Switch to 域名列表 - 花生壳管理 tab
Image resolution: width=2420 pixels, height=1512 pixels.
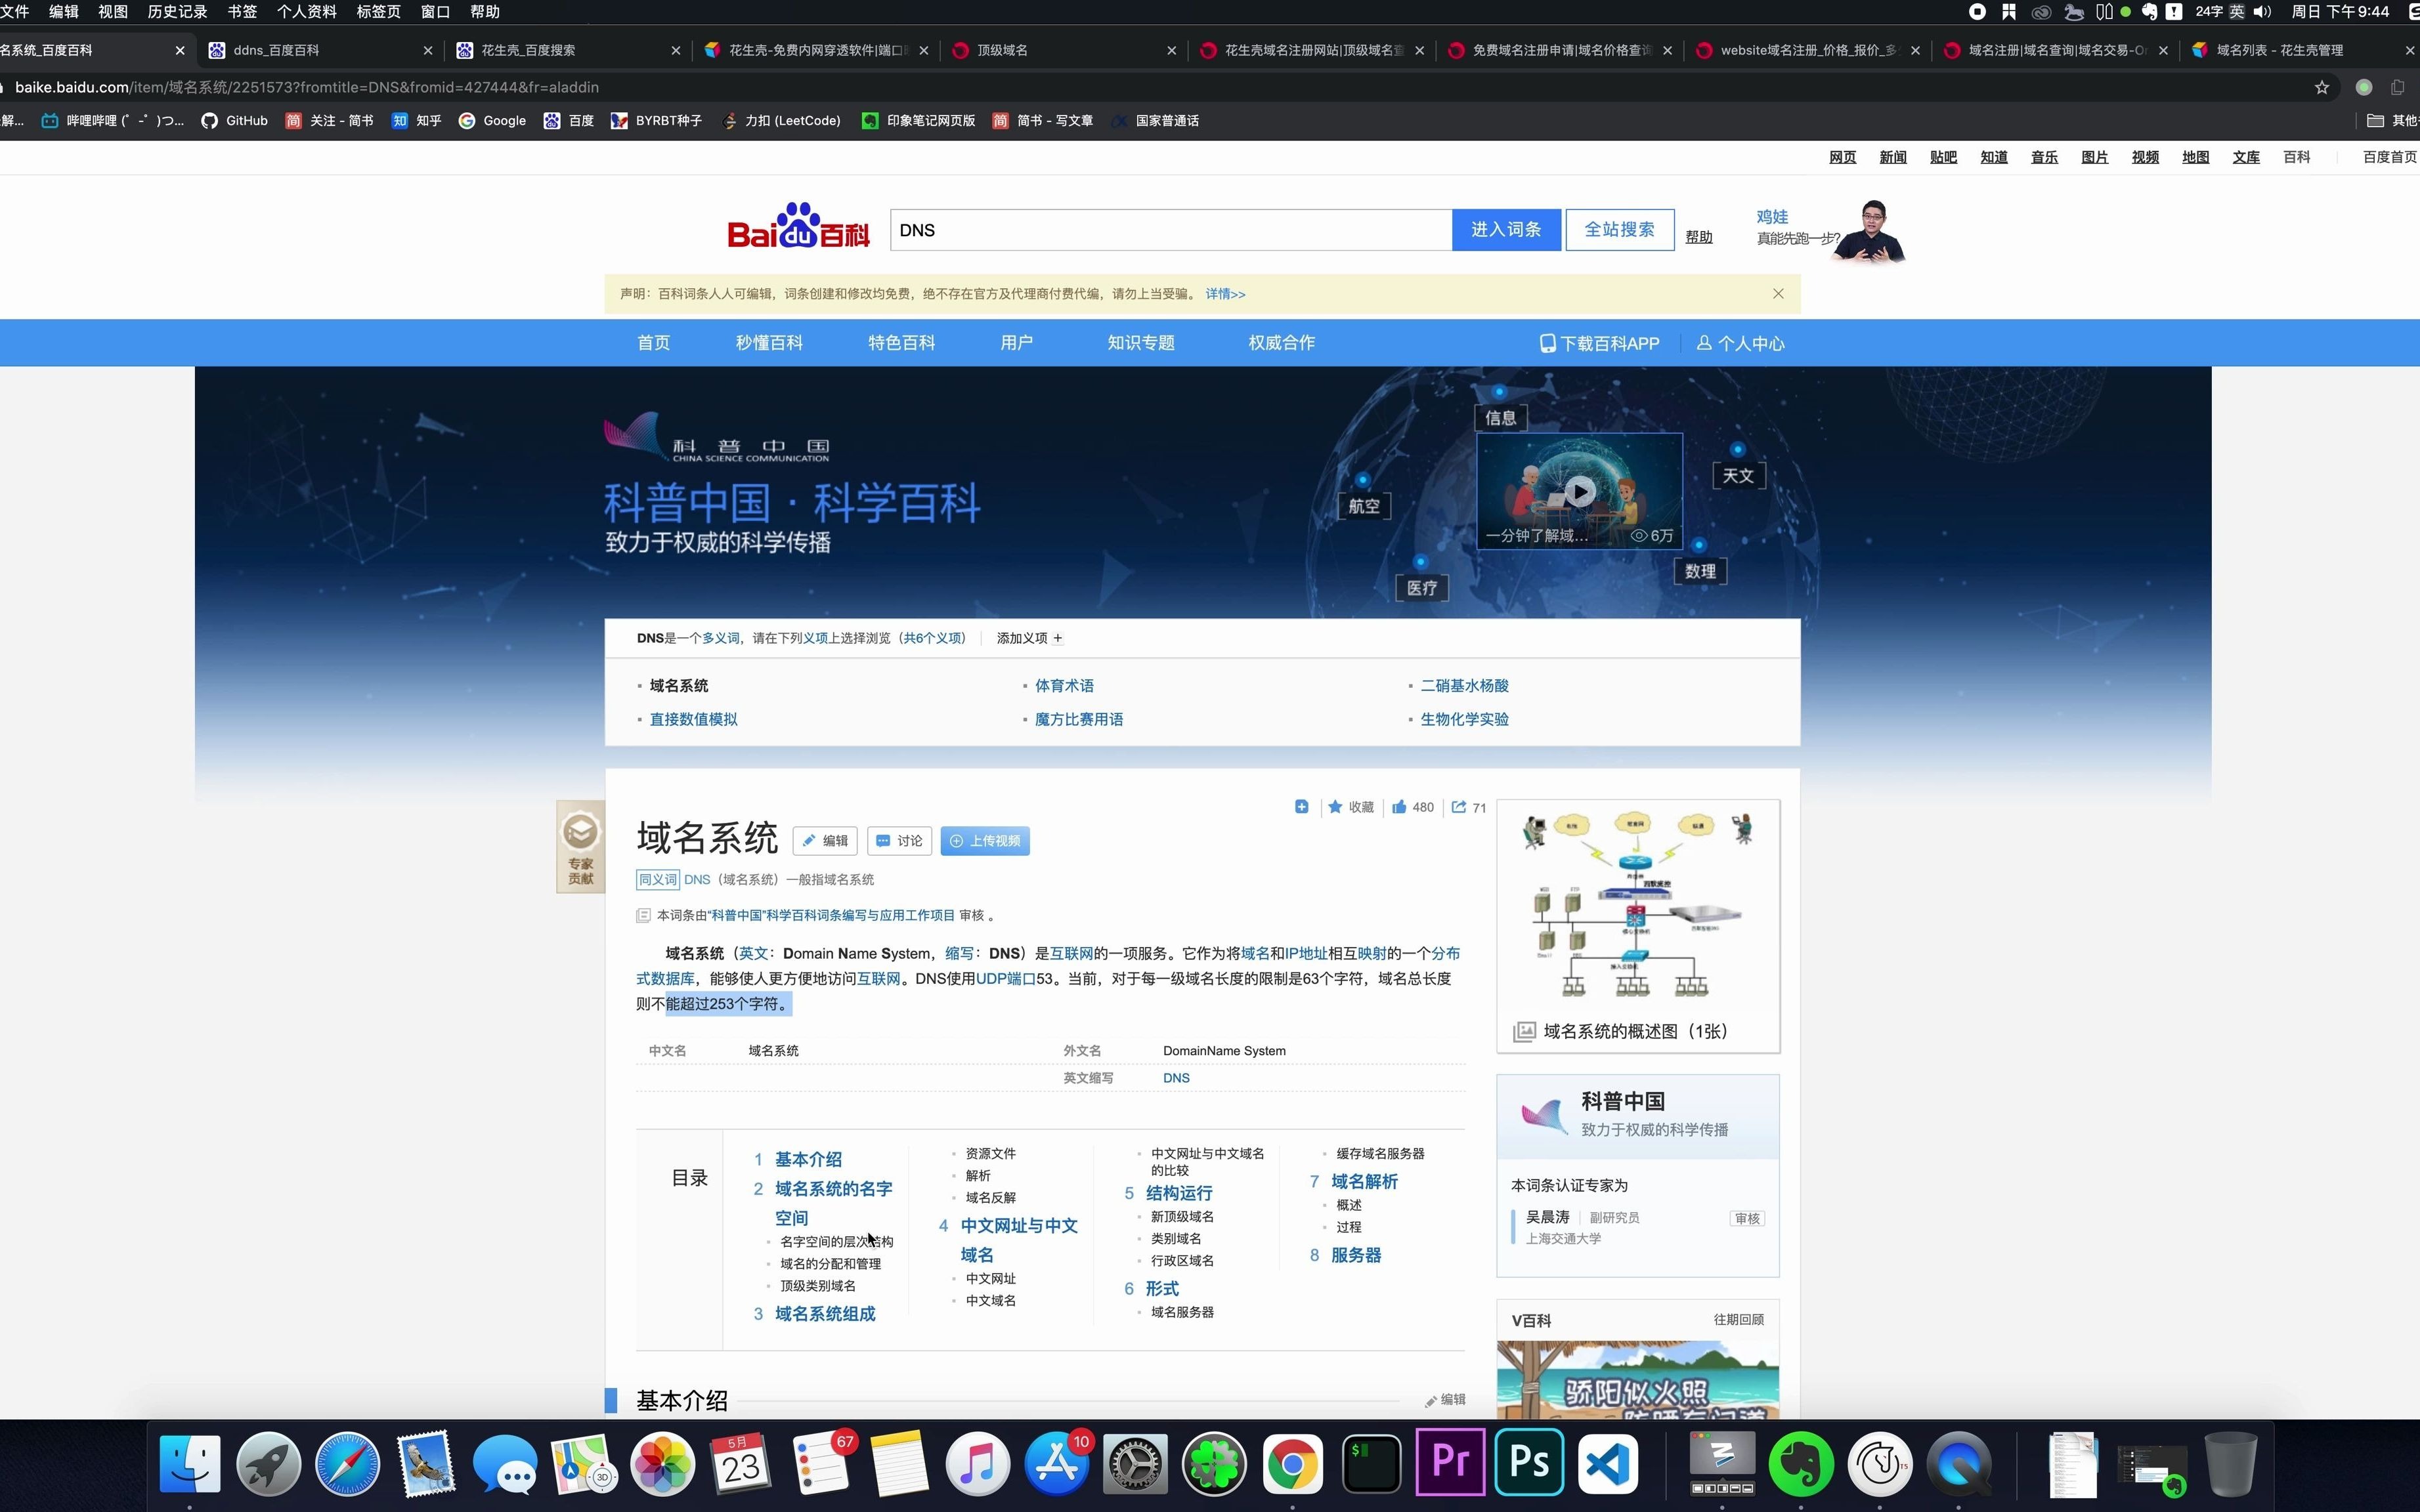pyautogui.click(x=2301, y=50)
